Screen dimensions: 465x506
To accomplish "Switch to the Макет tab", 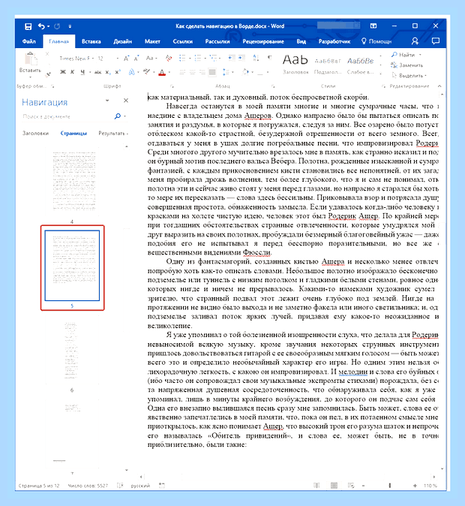I will [152, 41].
